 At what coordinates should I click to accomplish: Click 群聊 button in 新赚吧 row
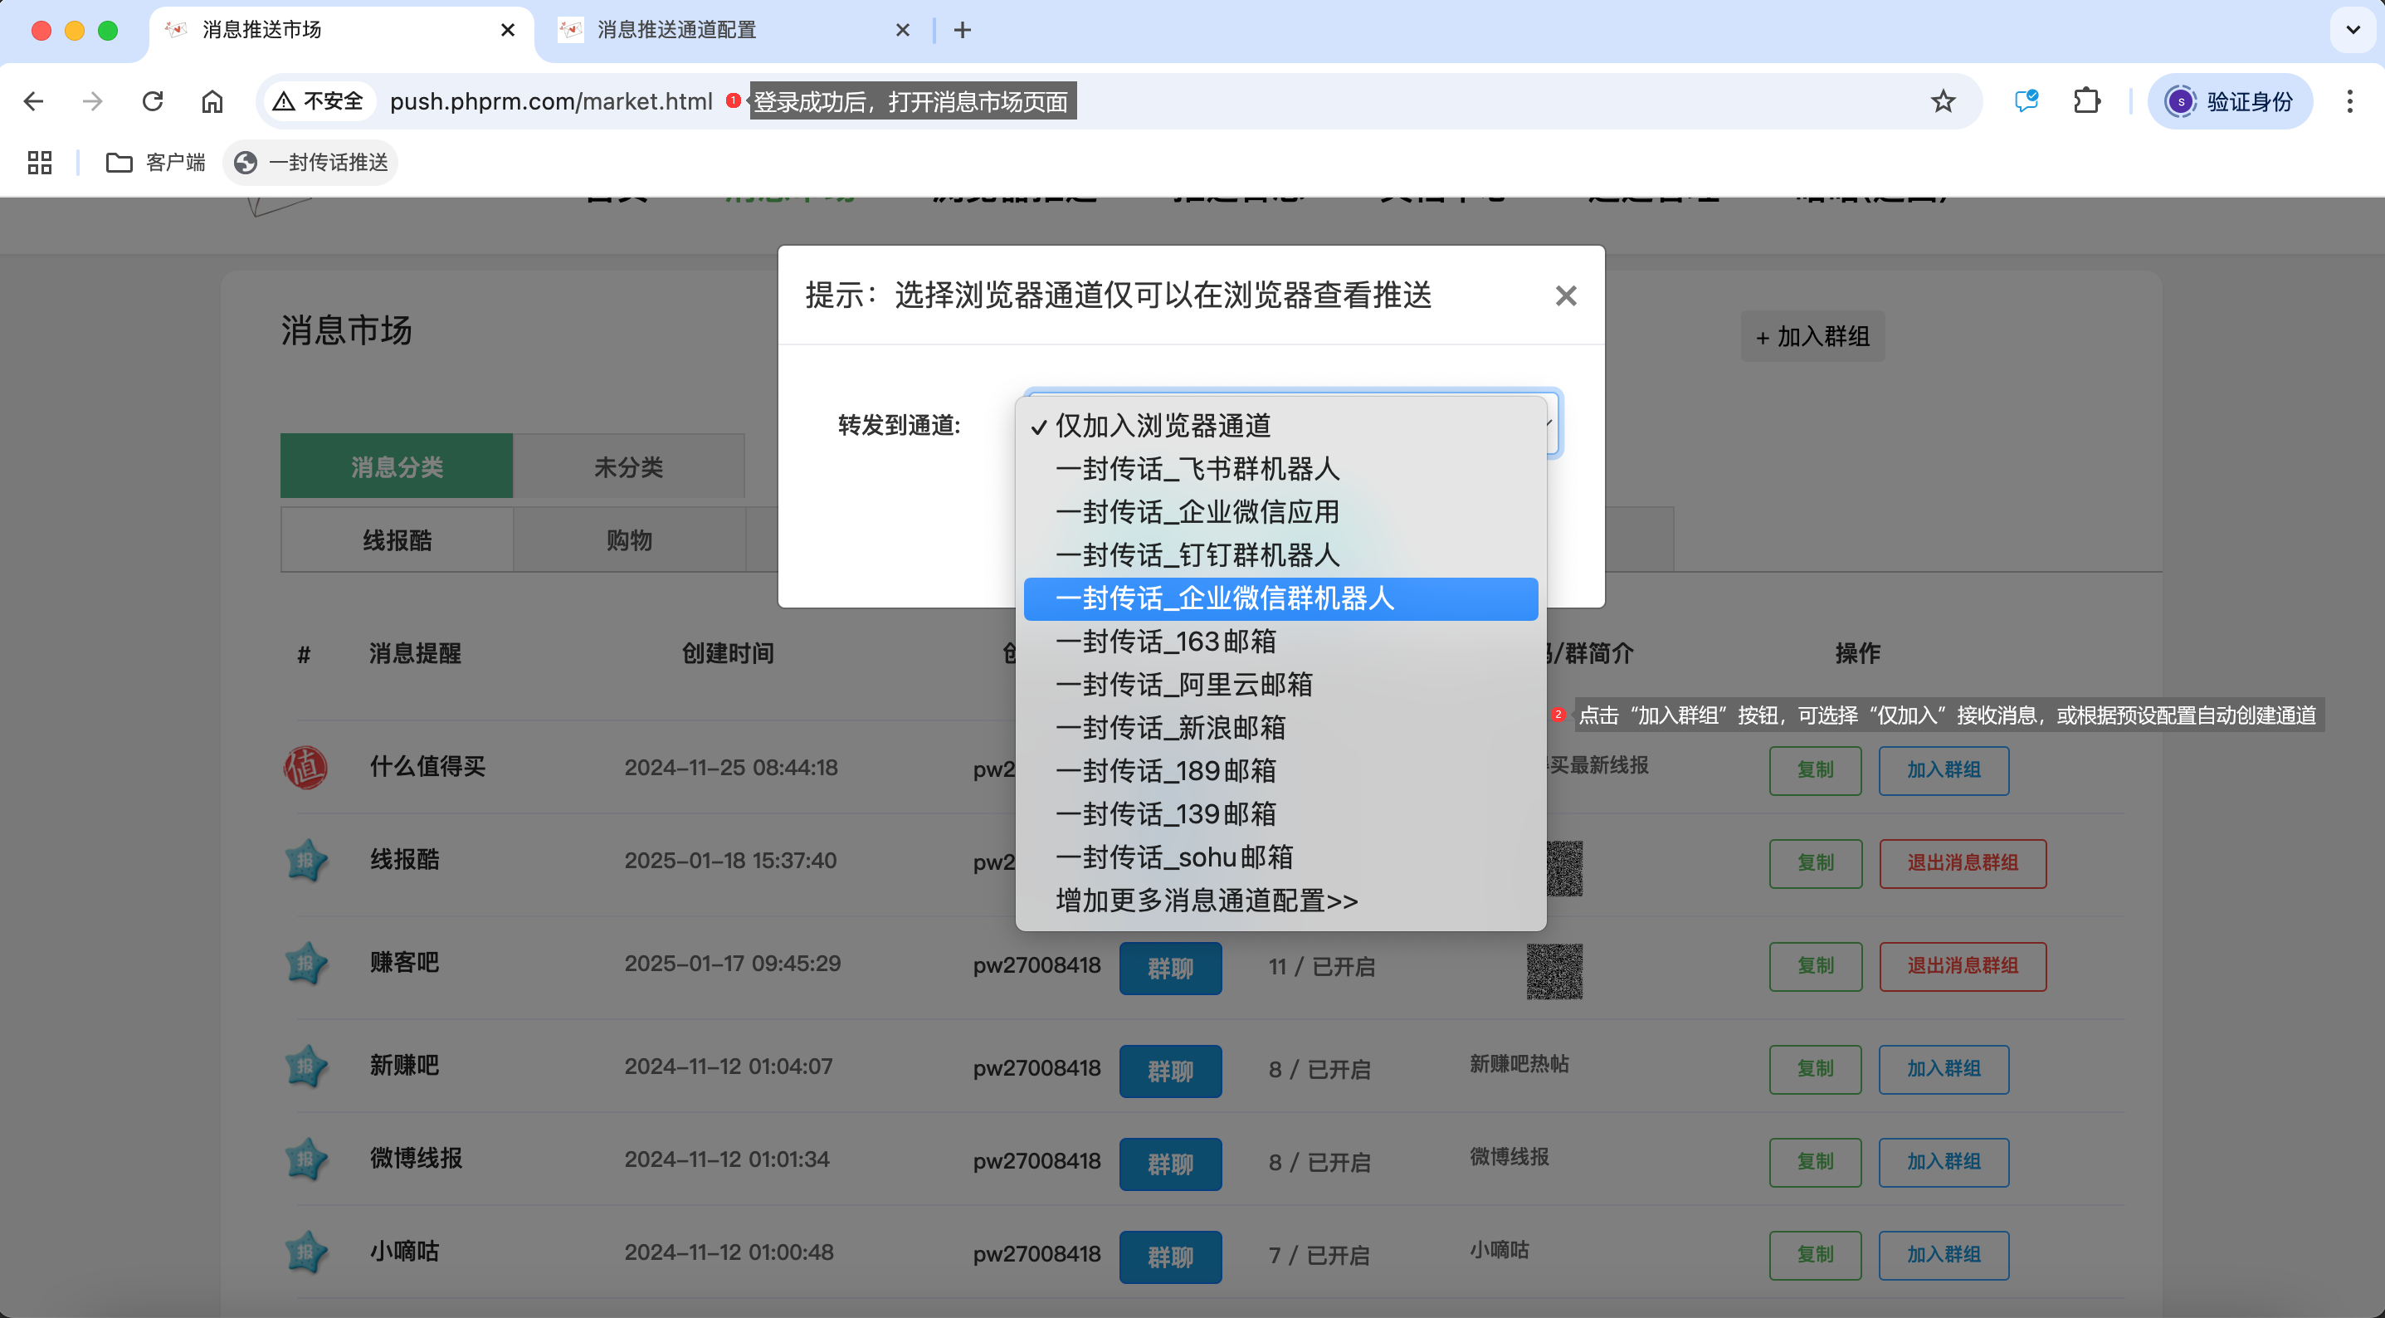1170,1071
